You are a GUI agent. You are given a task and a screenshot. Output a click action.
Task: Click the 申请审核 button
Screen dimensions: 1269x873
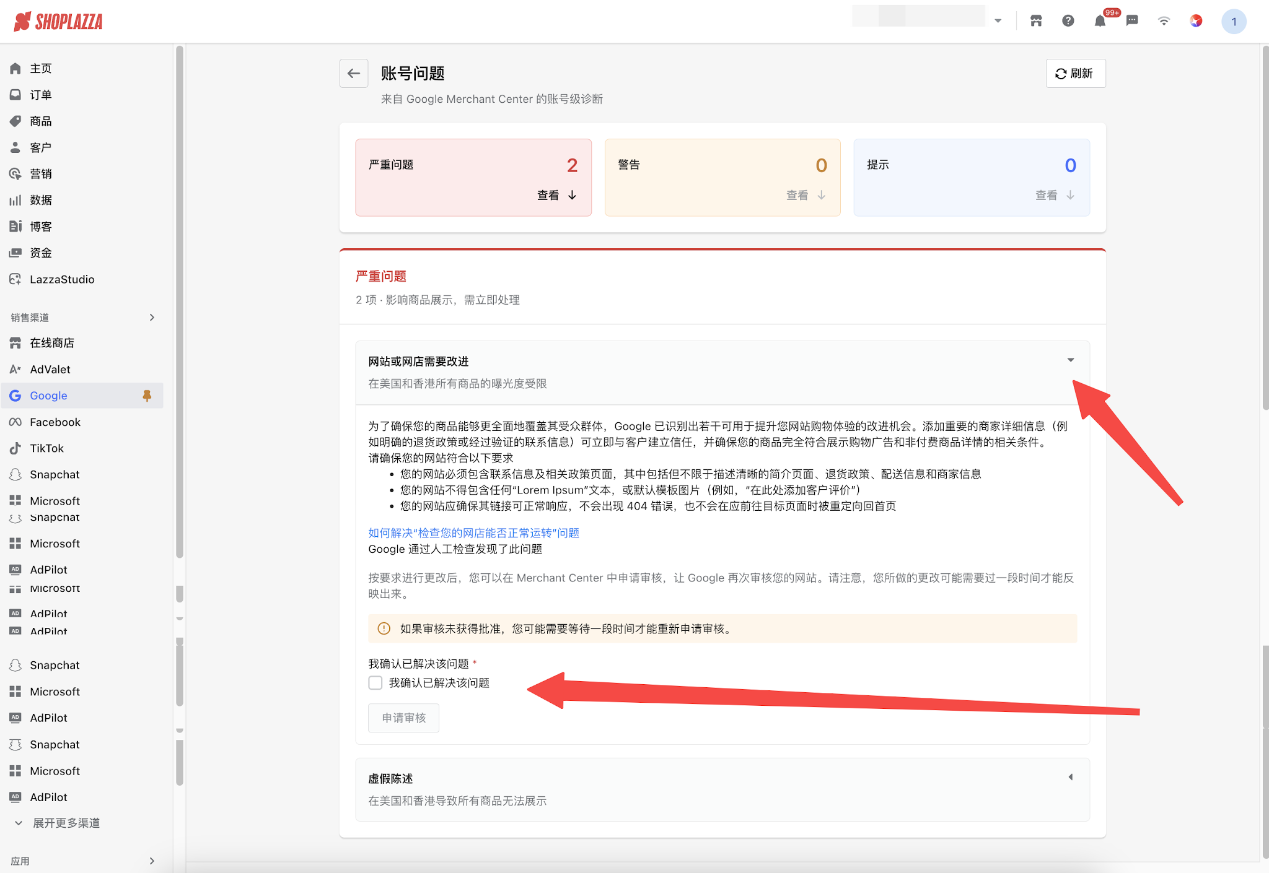click(403, 718)
